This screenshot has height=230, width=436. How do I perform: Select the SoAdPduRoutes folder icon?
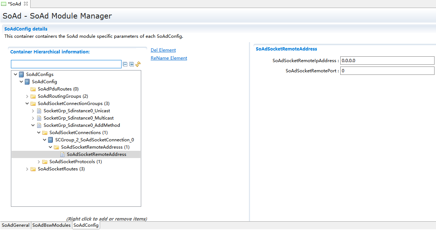coord(33,89)
